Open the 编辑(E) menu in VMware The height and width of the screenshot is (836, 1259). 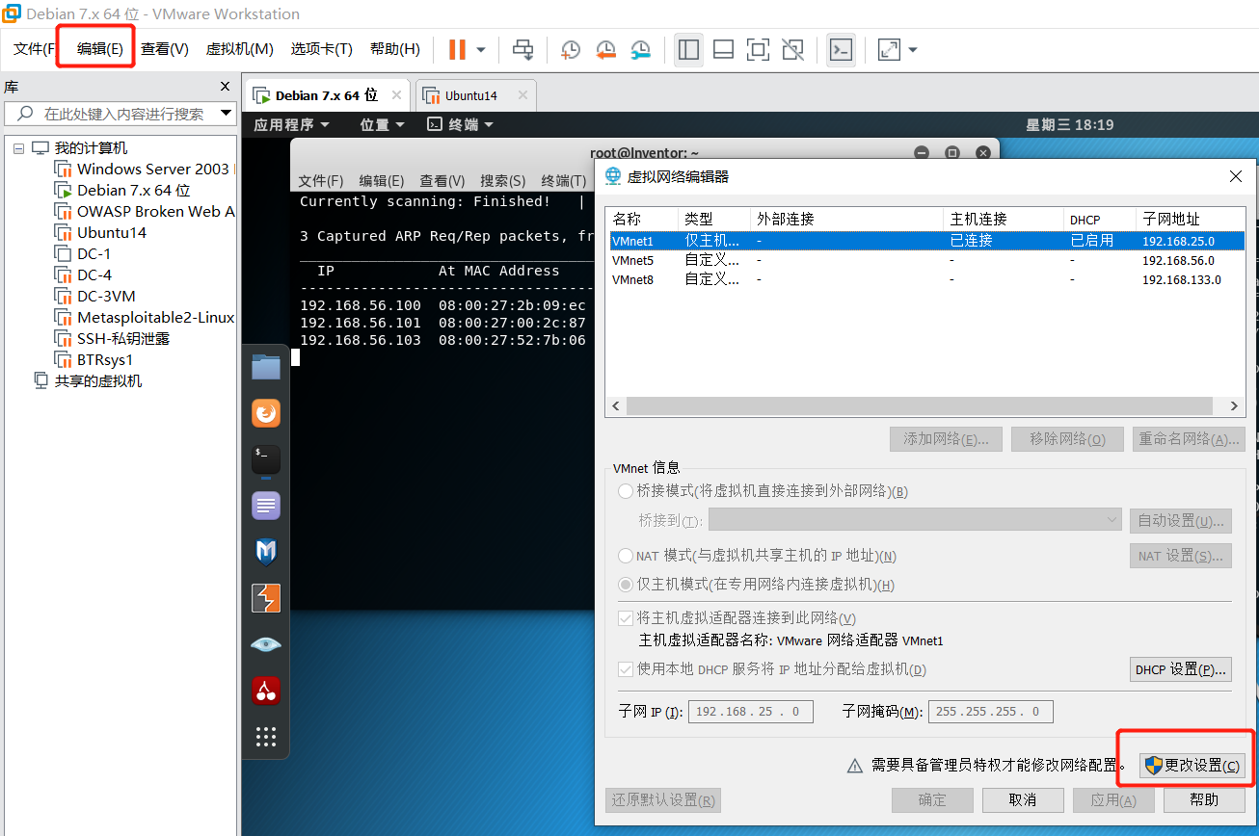point(100,49)
